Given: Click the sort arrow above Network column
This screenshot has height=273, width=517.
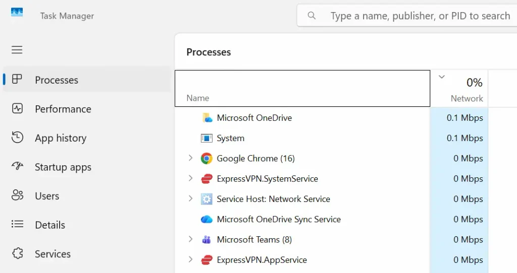Looking at the screenshot, I should tap(441, 77).
